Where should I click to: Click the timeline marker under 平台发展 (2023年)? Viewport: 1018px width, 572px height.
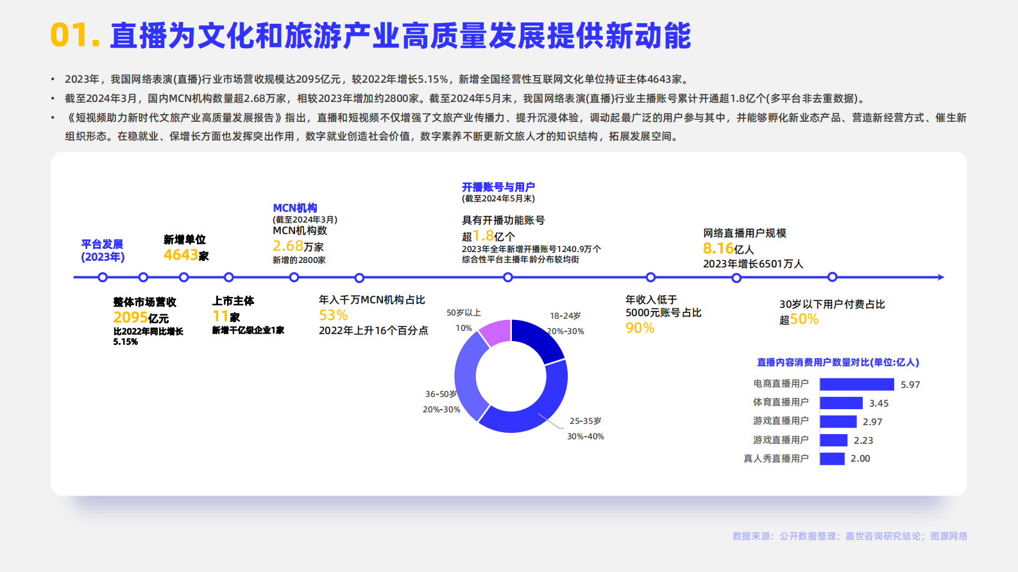coord(103,277)
